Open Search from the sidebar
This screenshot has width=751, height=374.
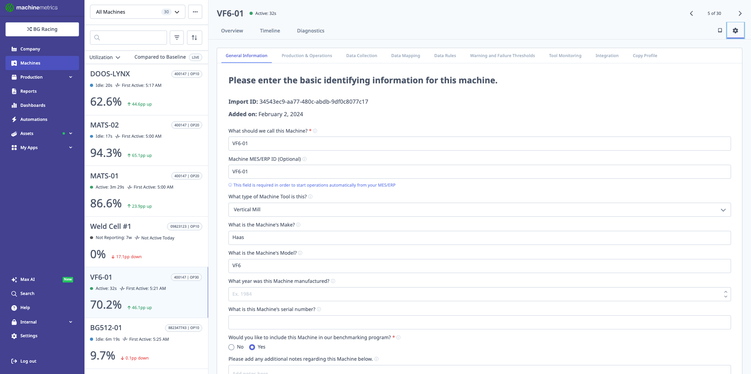coord(27,293)
